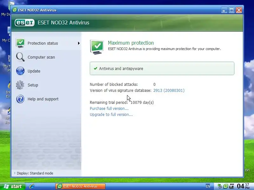Click the Upgrade to full version link
Image resolution: width=254 pixels, height=190 pixels.
111,114
